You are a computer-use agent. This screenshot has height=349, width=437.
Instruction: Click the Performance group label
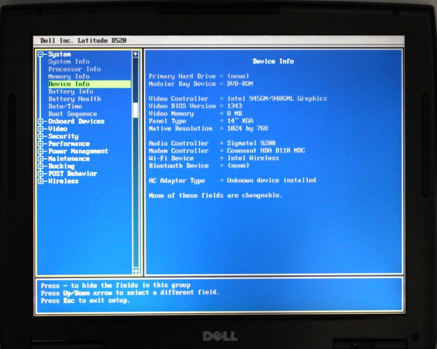pyautogui.click(x=69, y=144)
